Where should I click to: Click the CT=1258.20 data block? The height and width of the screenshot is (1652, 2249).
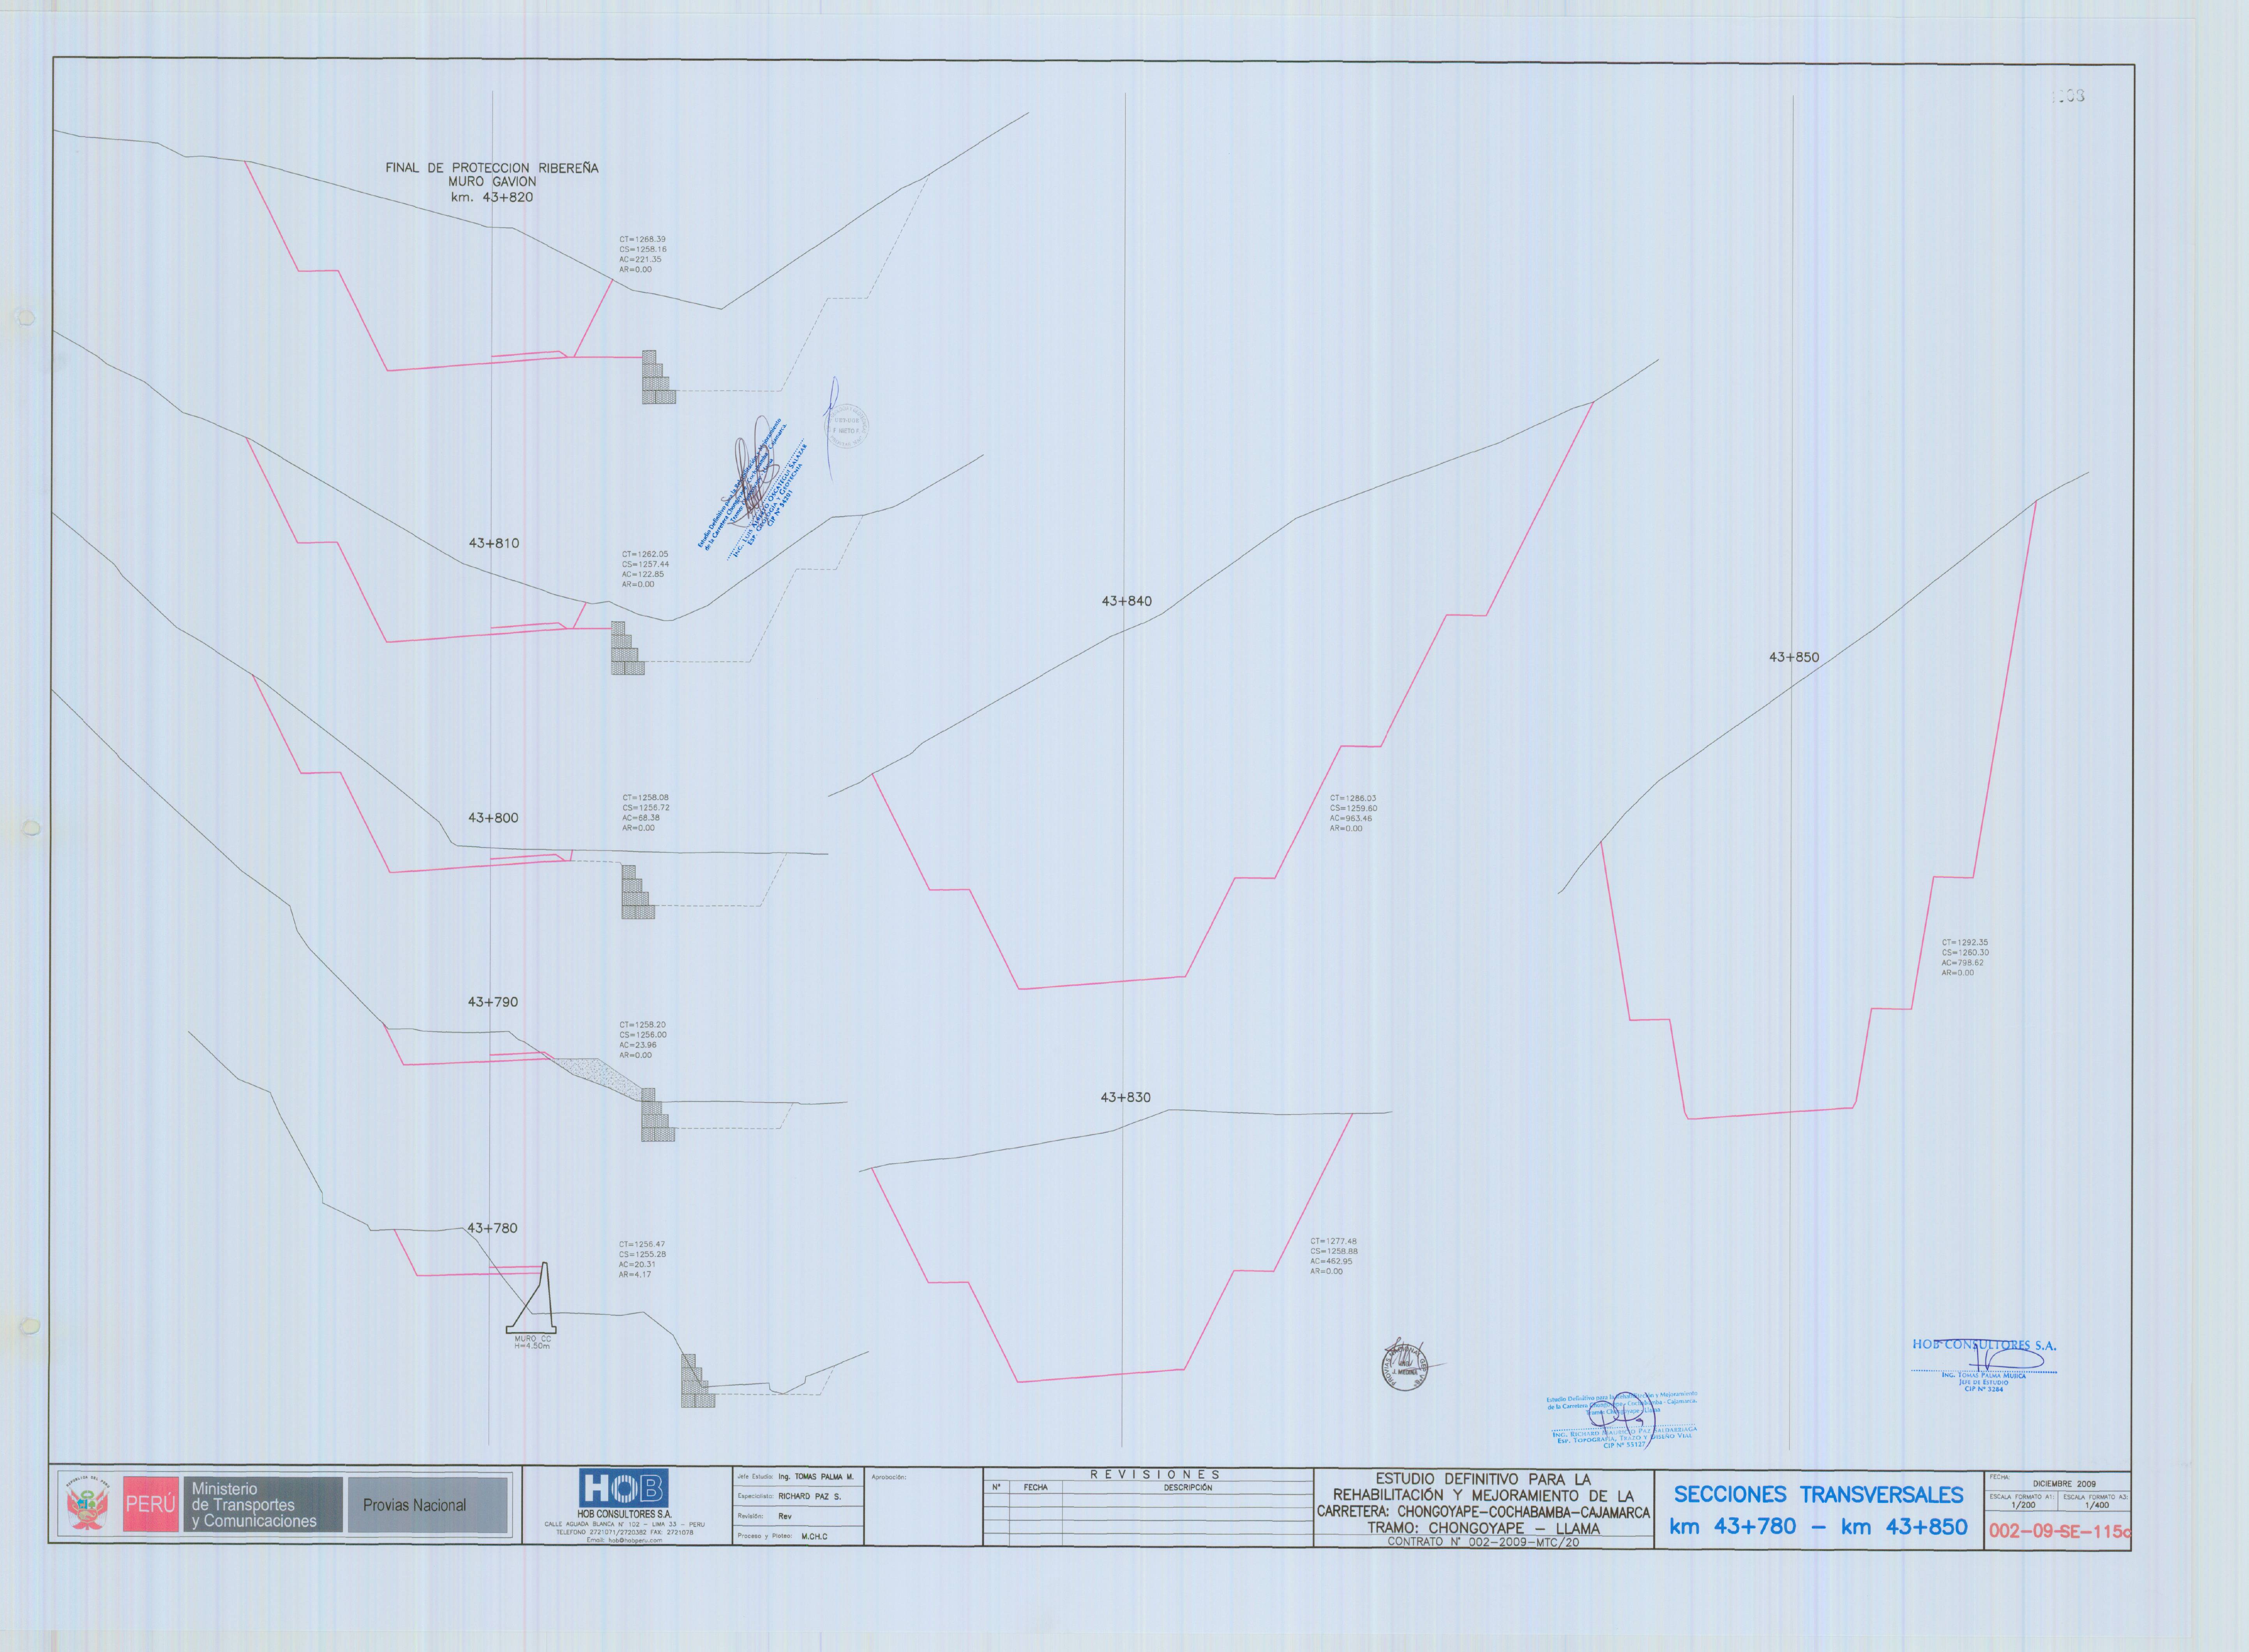tap(643, 1040)
